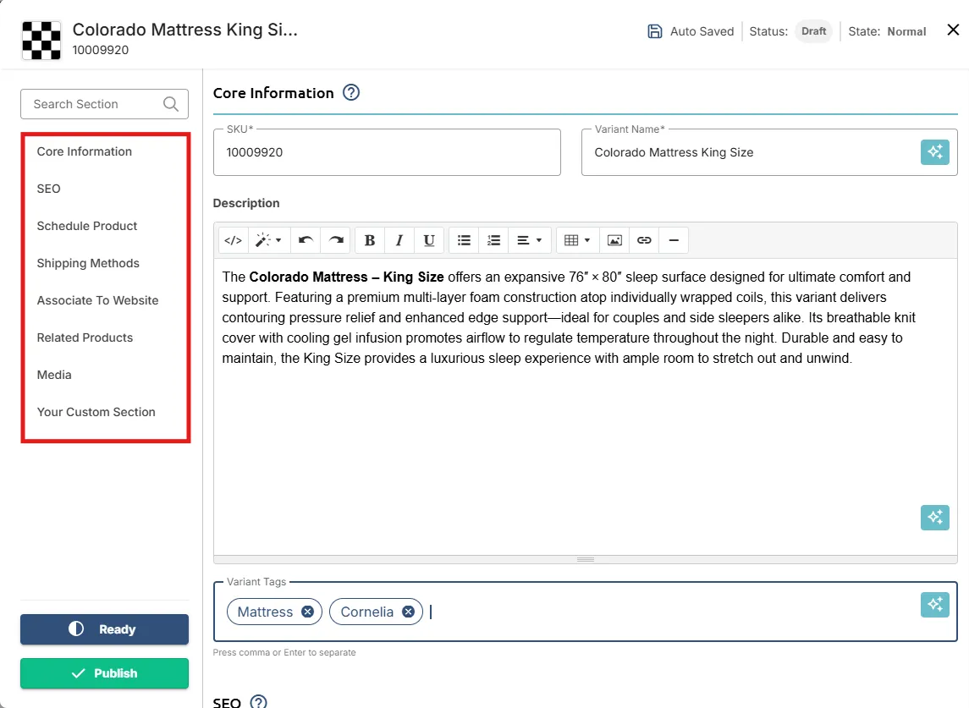
Task: Close the product editor panel
Action: (953, 30)
